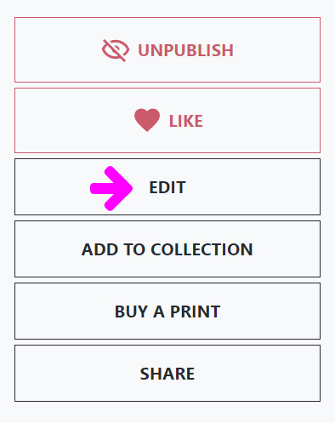Select Add to Collection
This screenshot has height=423, width=335.
click(167, 249)
